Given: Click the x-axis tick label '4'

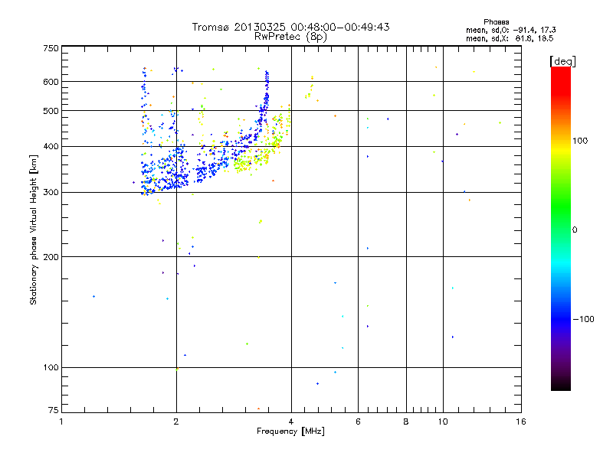Looking at the screenshot, I should pos(291,422).
